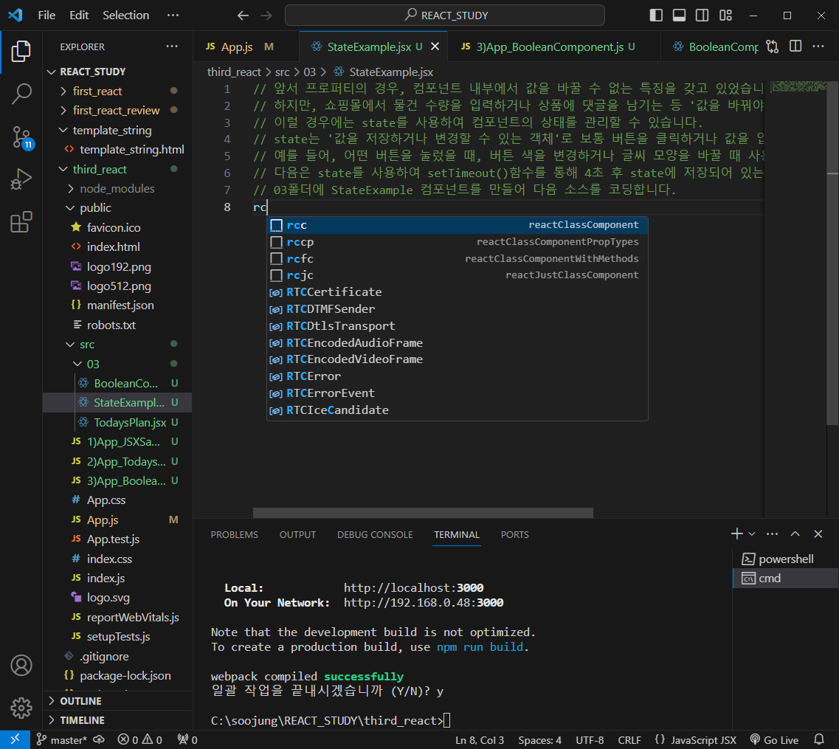
Task: Open the Extensions view
Action: pos(21,222)
